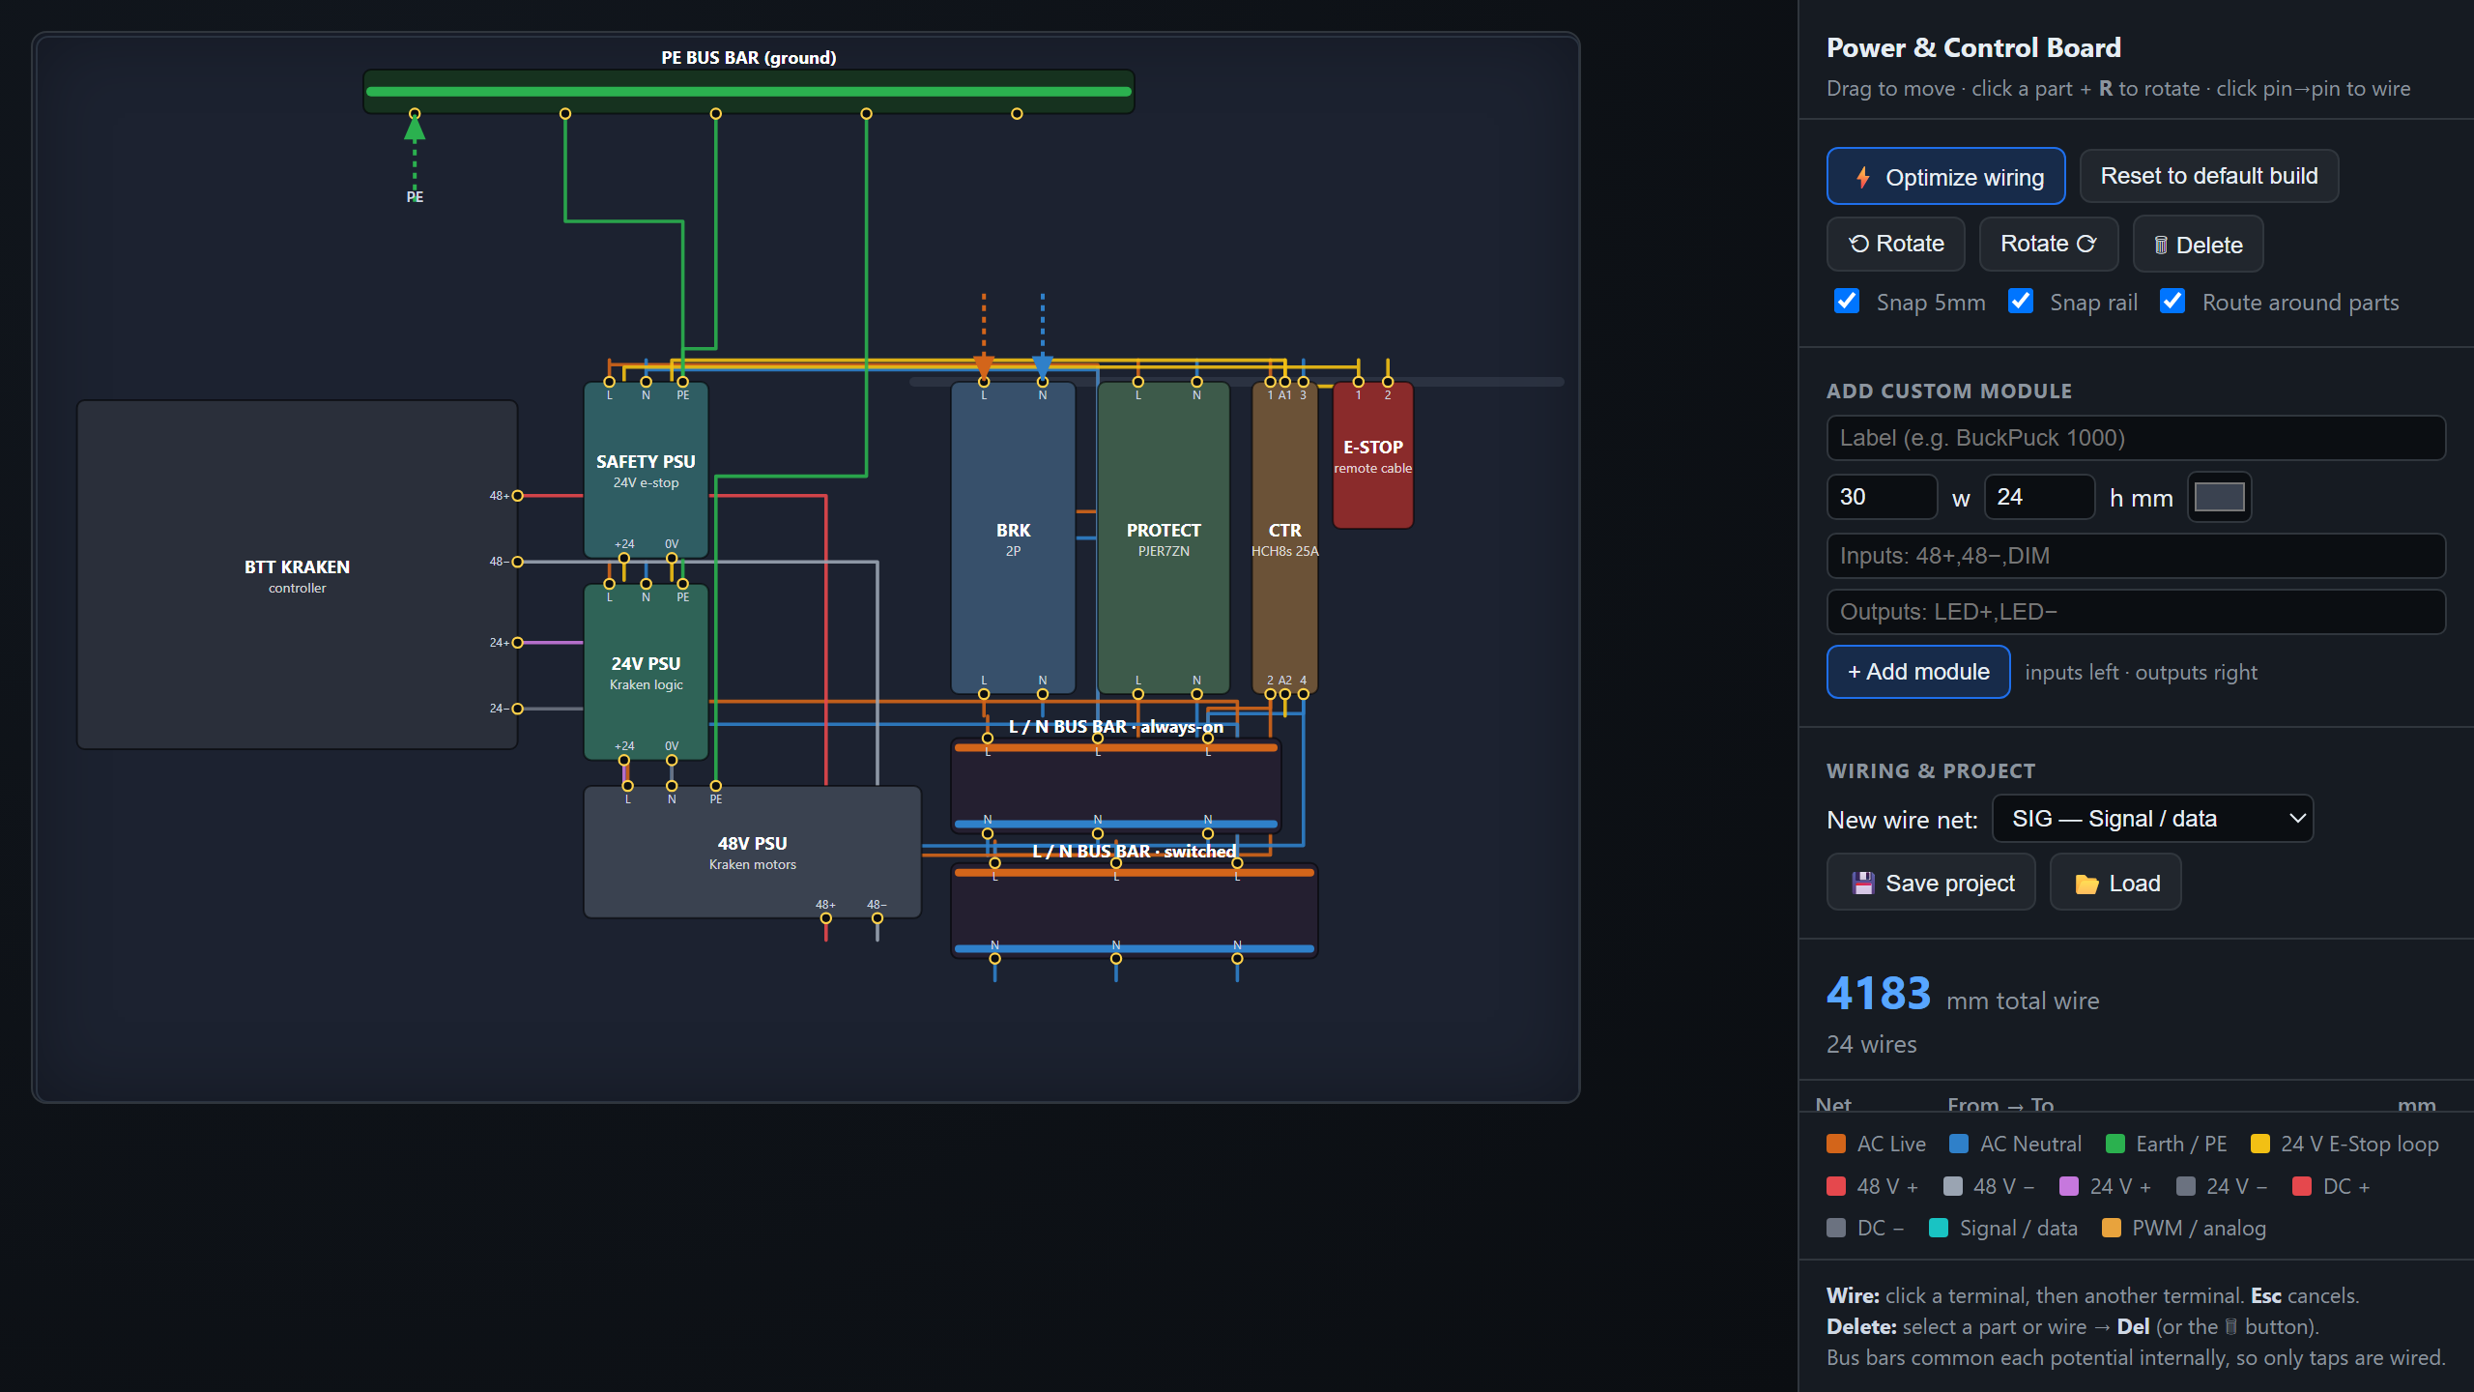Select the CTR HCH8s 25A contactor

(1284, 537)
